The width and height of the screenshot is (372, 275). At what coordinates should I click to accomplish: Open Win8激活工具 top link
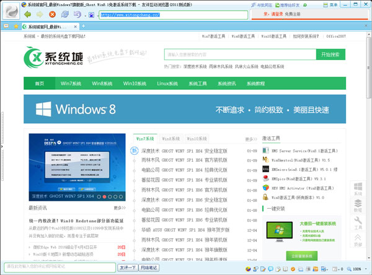[243, 37]
